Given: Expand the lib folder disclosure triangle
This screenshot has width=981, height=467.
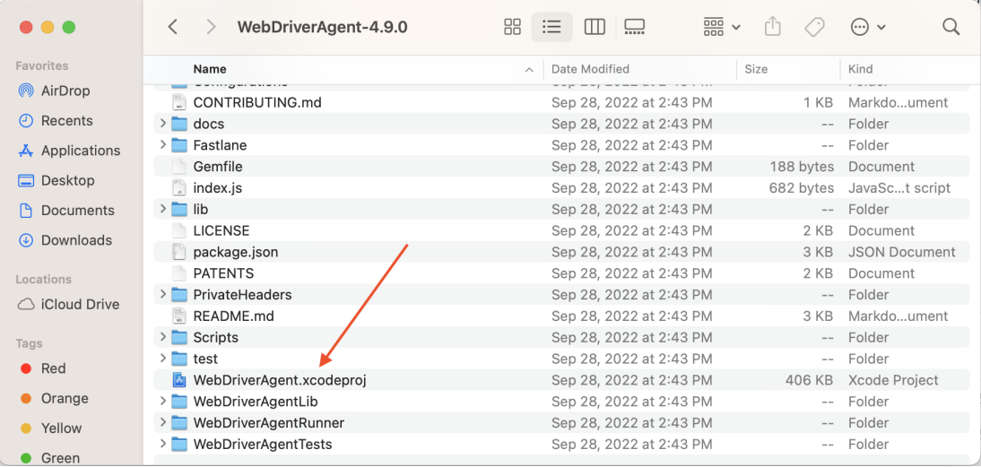Looking at the screenshot, I should 162,210.
